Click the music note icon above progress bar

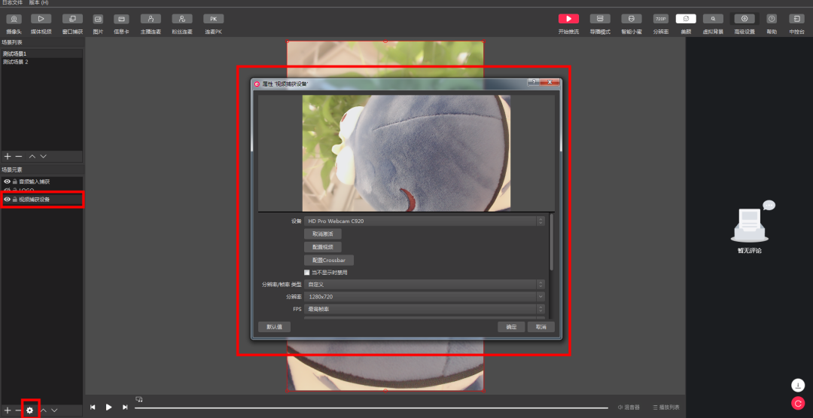pos(139,399)
